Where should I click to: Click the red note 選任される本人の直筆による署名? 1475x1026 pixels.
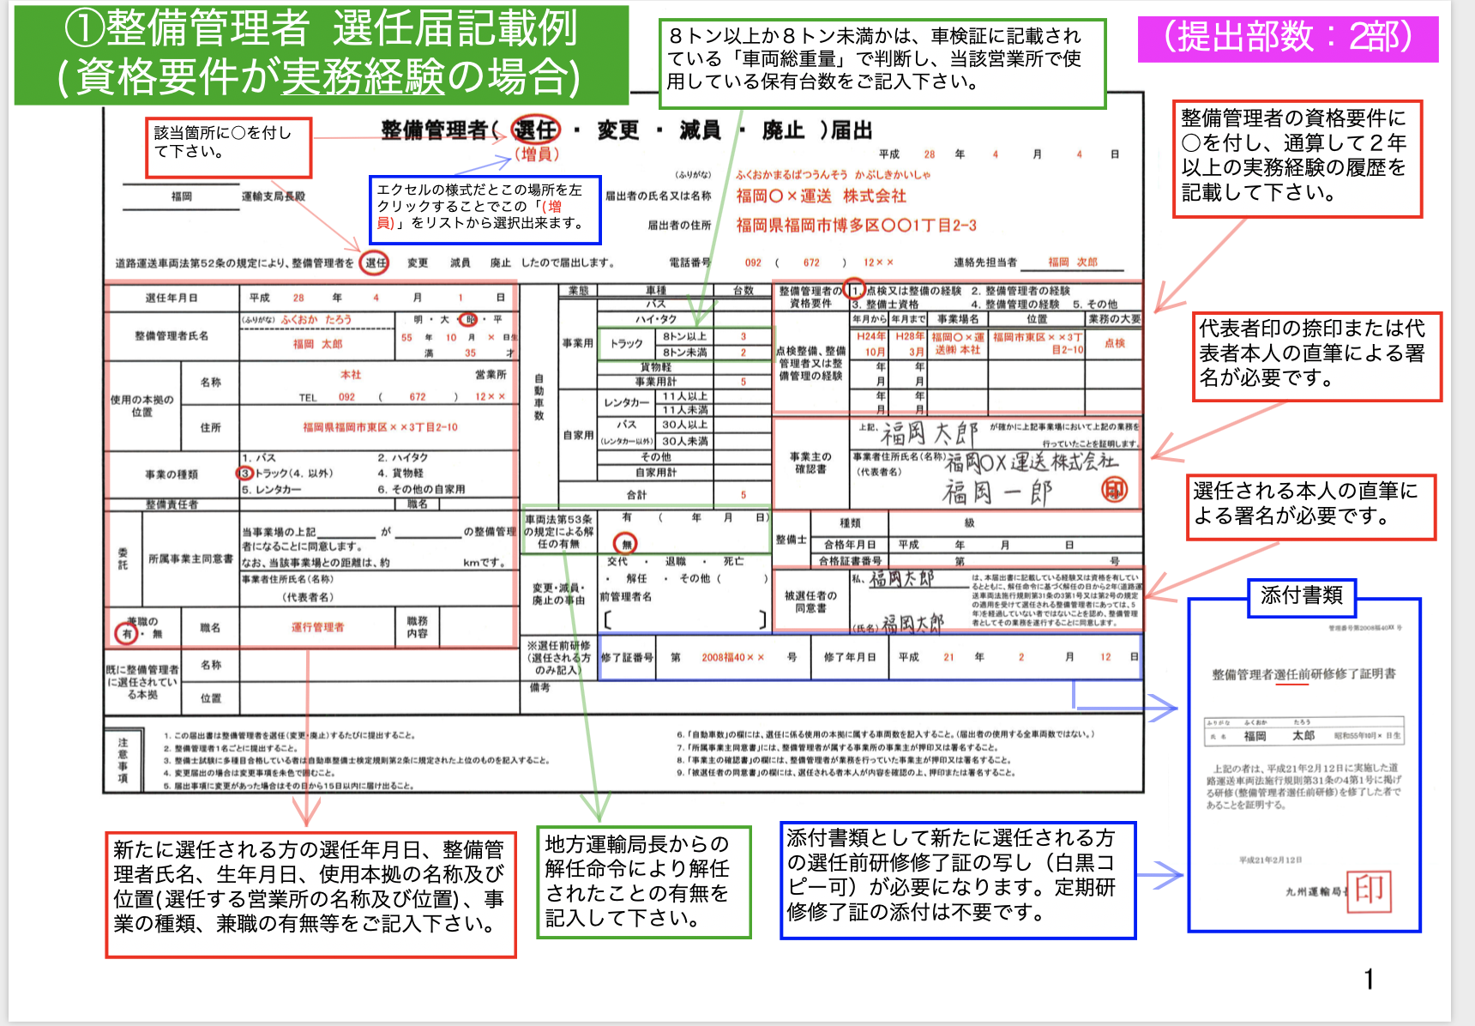click(x=1311, y=506)
